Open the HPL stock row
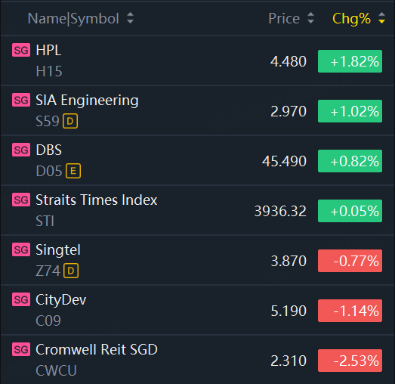Viewport: 395px width, 384px height. (x=198, y=60)
